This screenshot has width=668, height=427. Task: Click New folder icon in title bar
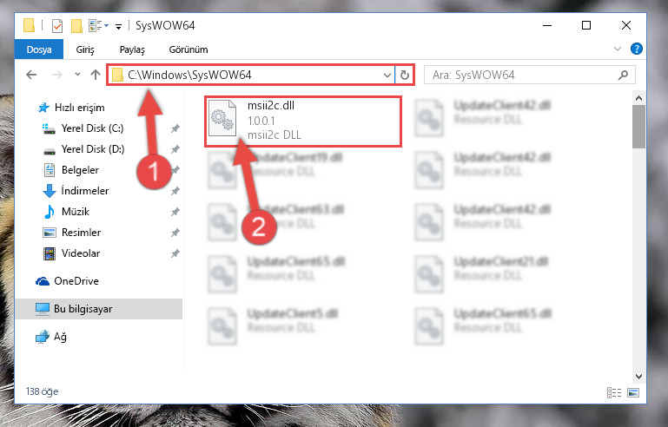click(x=76, y=26)
